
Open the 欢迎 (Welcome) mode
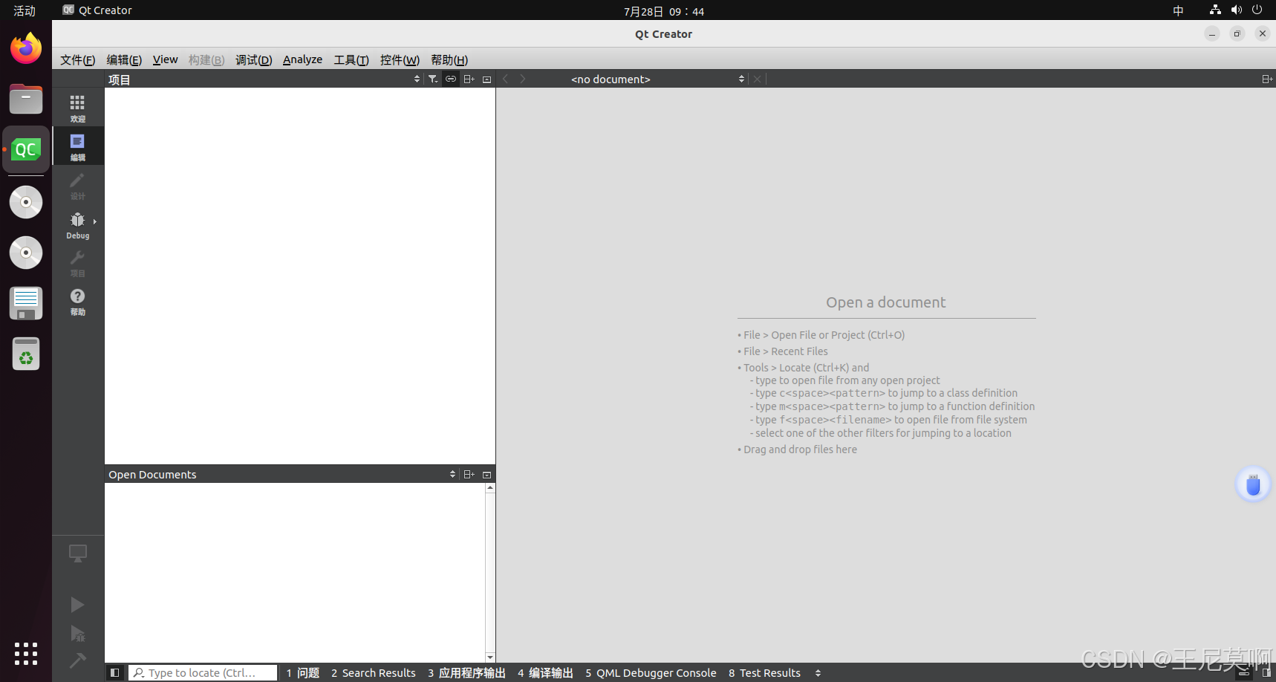[77, 108]
